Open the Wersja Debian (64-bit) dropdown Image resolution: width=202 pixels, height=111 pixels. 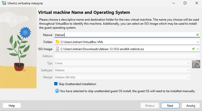tap(122, 77)
